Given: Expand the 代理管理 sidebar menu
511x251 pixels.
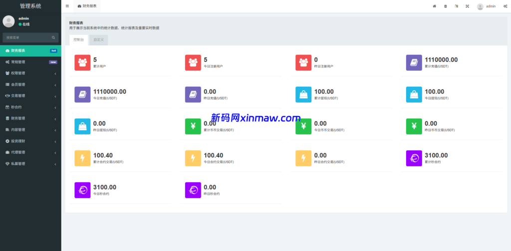Looking at the screenshot, I should 30,152.
